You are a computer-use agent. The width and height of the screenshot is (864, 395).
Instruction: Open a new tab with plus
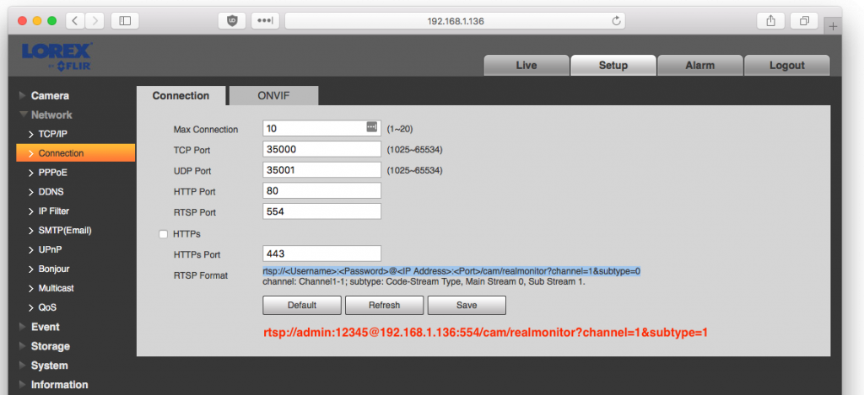(833, 26)
